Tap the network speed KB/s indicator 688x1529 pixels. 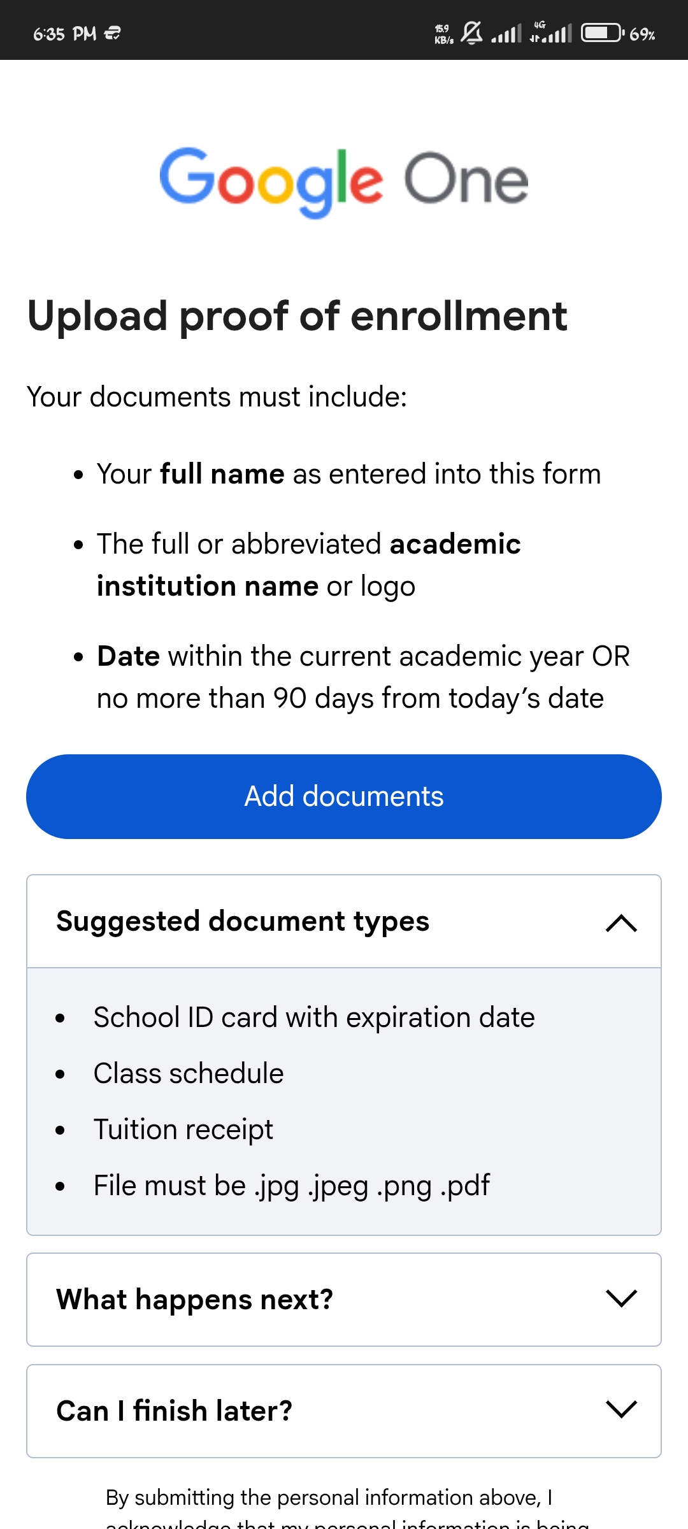(443, 34)
